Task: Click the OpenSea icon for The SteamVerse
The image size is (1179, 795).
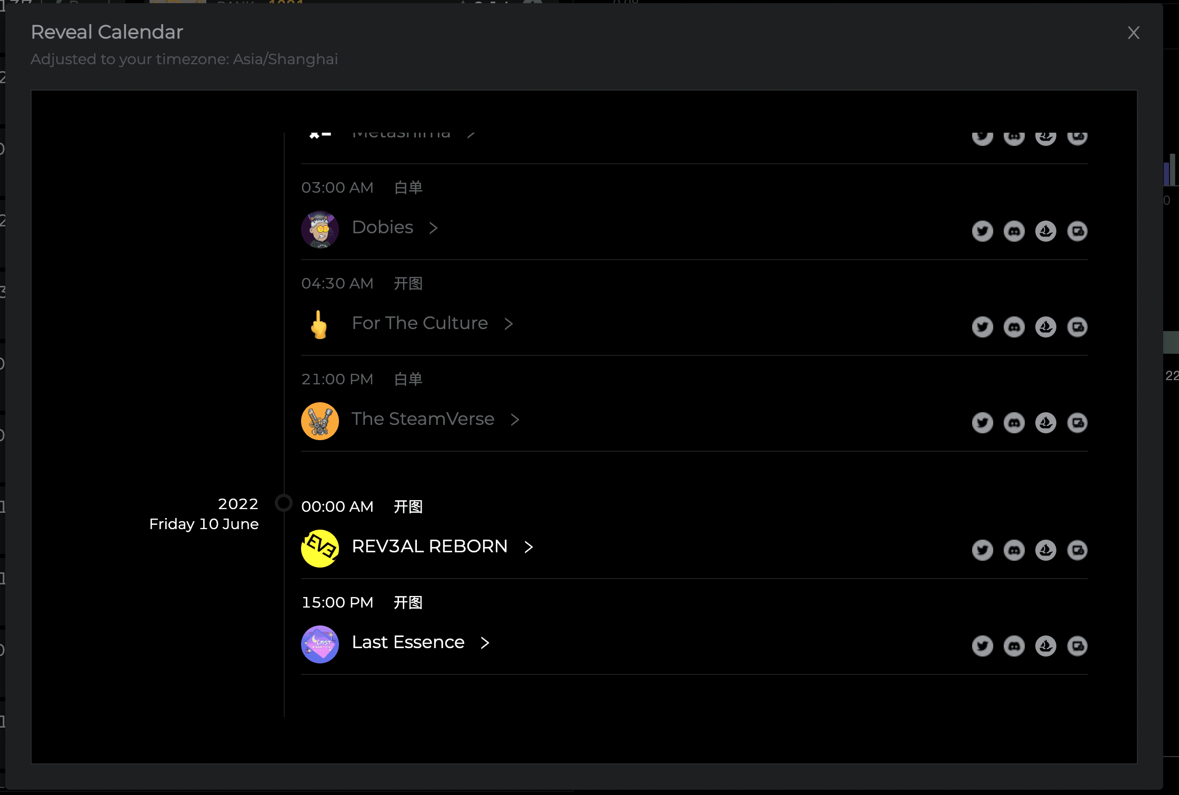Action: [x=1045, y=423]
